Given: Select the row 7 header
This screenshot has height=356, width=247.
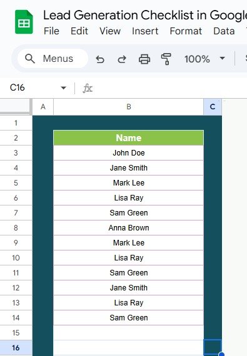Looking at the screenshot, I should [16, 213].
